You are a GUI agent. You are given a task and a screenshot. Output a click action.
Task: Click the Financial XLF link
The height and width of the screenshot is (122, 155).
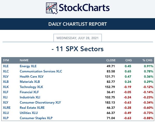pos(29,92)
